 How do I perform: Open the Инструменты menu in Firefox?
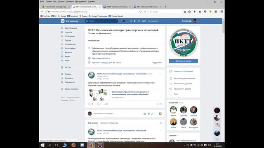coord(81,2)
